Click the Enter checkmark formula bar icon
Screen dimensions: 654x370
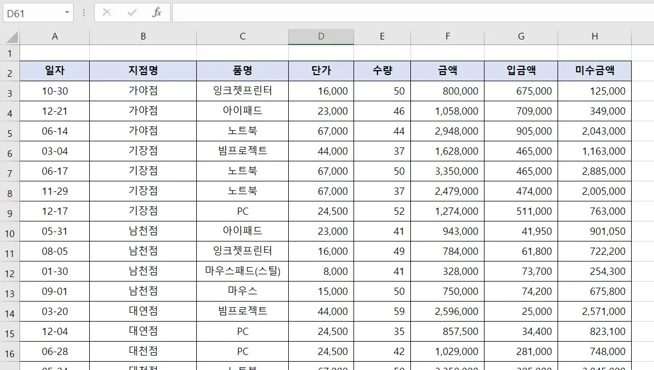coord(132,13)
